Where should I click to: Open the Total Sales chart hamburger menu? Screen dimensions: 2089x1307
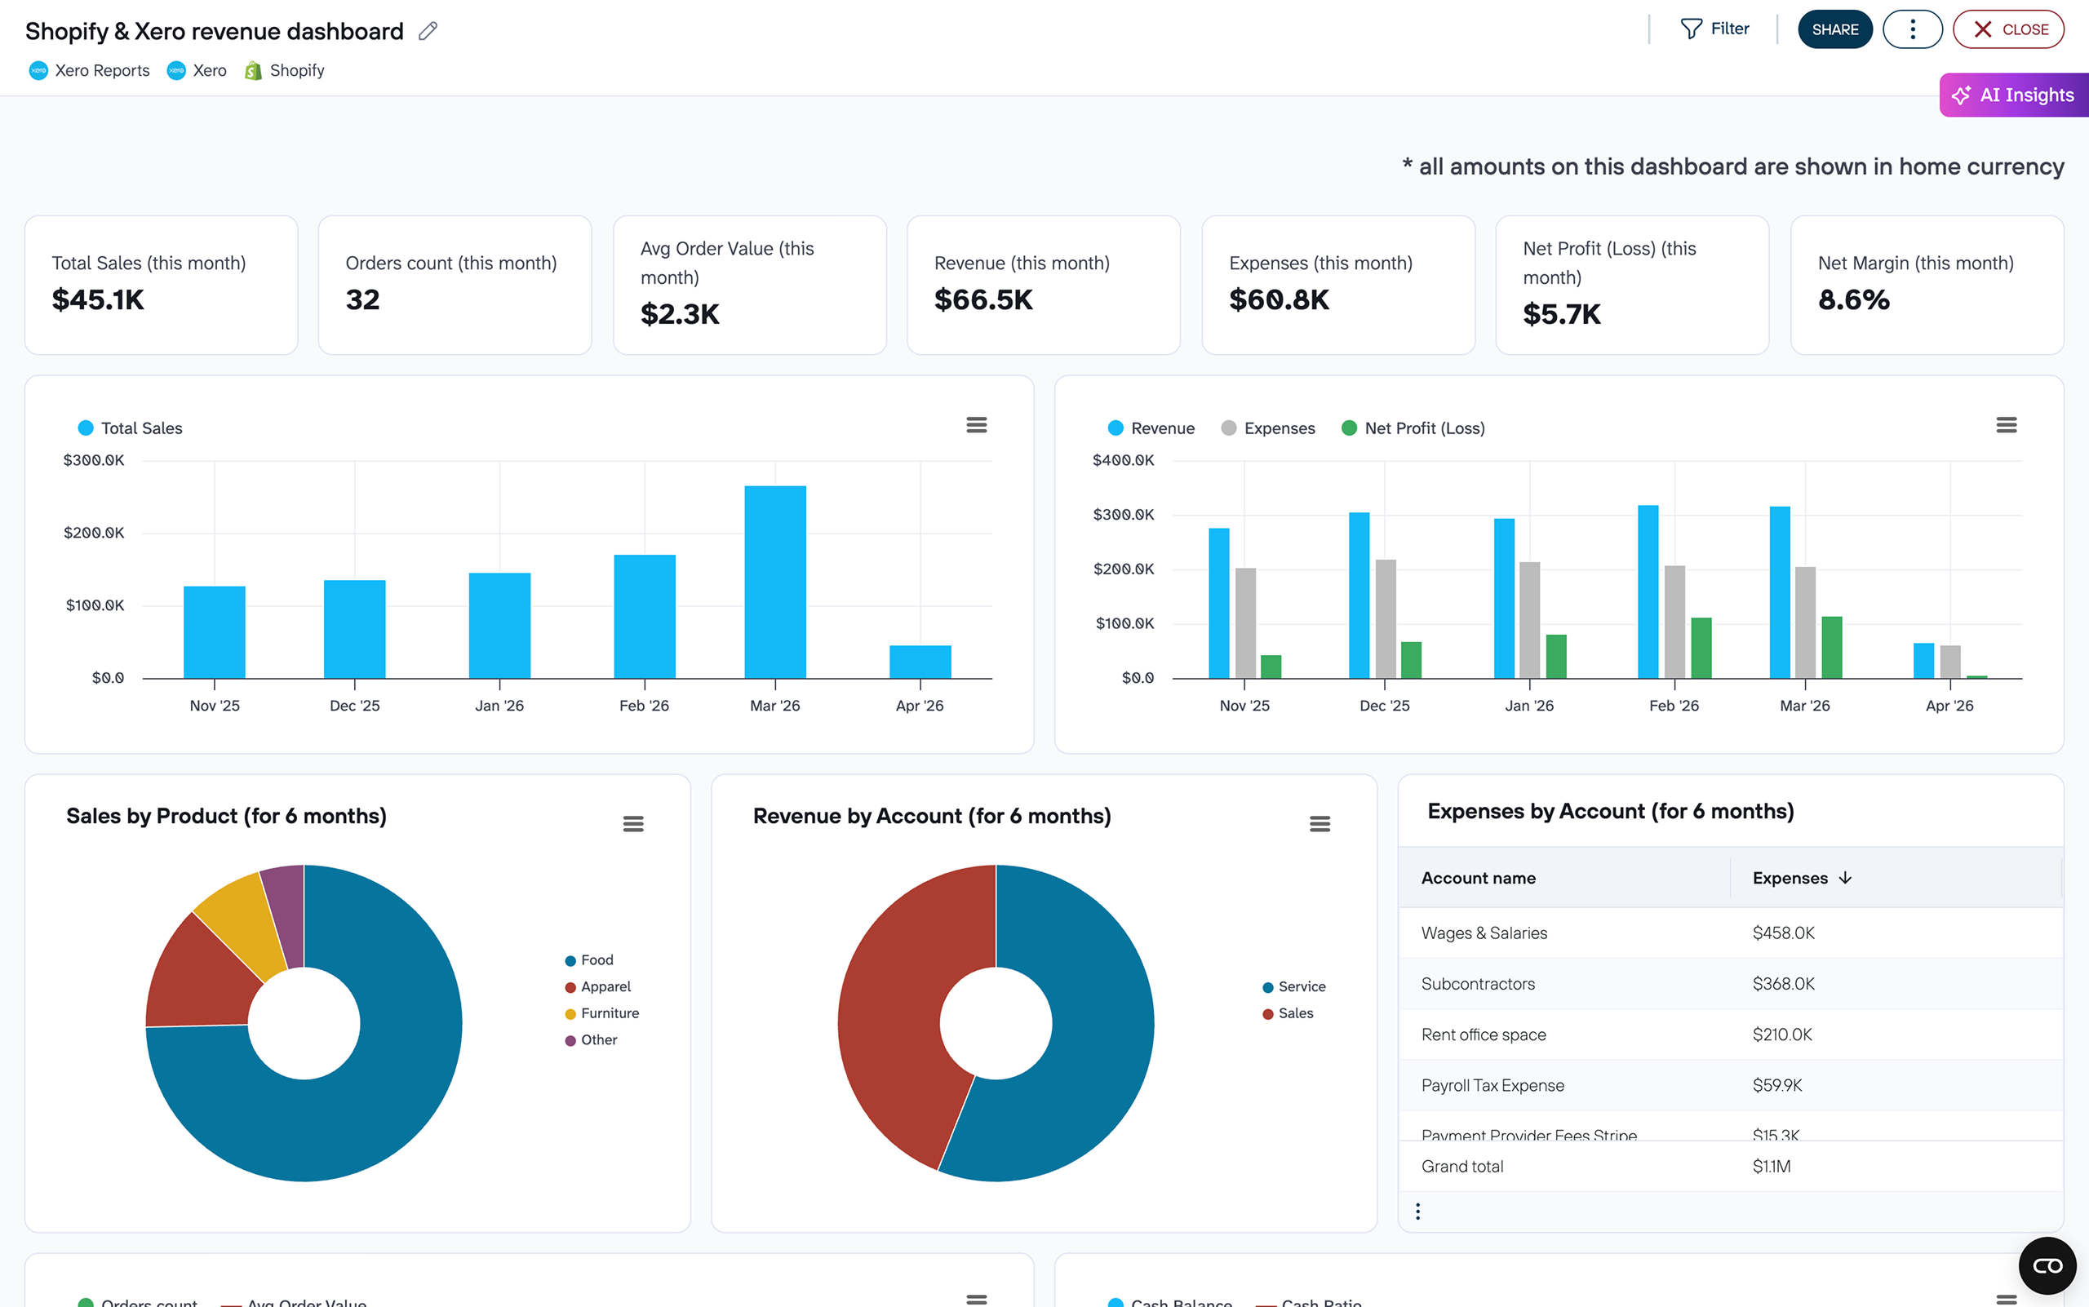(x=976, y=424)
